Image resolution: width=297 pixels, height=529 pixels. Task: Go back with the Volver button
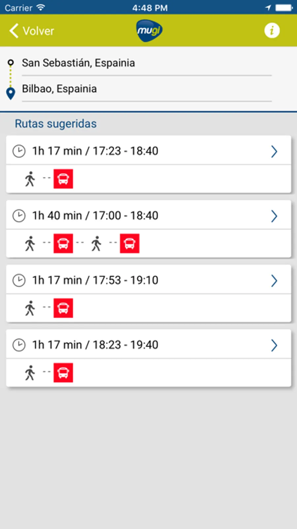pyautogui.click(x=31, y=31)
